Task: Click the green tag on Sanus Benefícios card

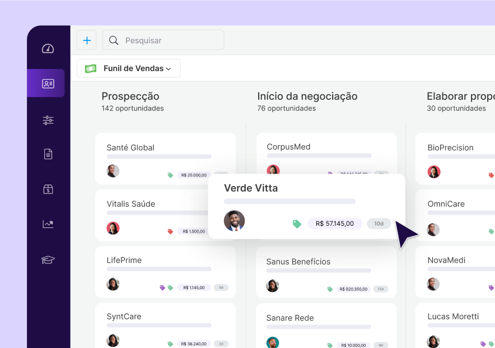Action: click(330, 289)
